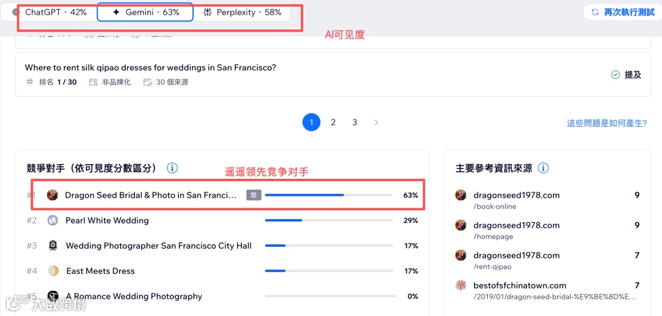Click the 再次執行測試 rerun button
This screenshot has height=316, width=662.
tap(623, 12)
